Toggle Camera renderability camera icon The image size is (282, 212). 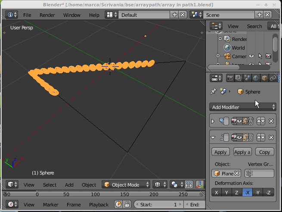268,56
